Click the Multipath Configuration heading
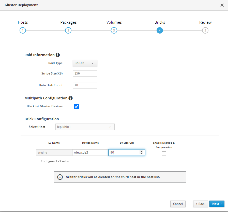The image size is (228, 212). point(46,98)
